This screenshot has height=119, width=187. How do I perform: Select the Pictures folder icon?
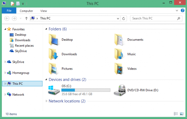click(x=53, y=69)
